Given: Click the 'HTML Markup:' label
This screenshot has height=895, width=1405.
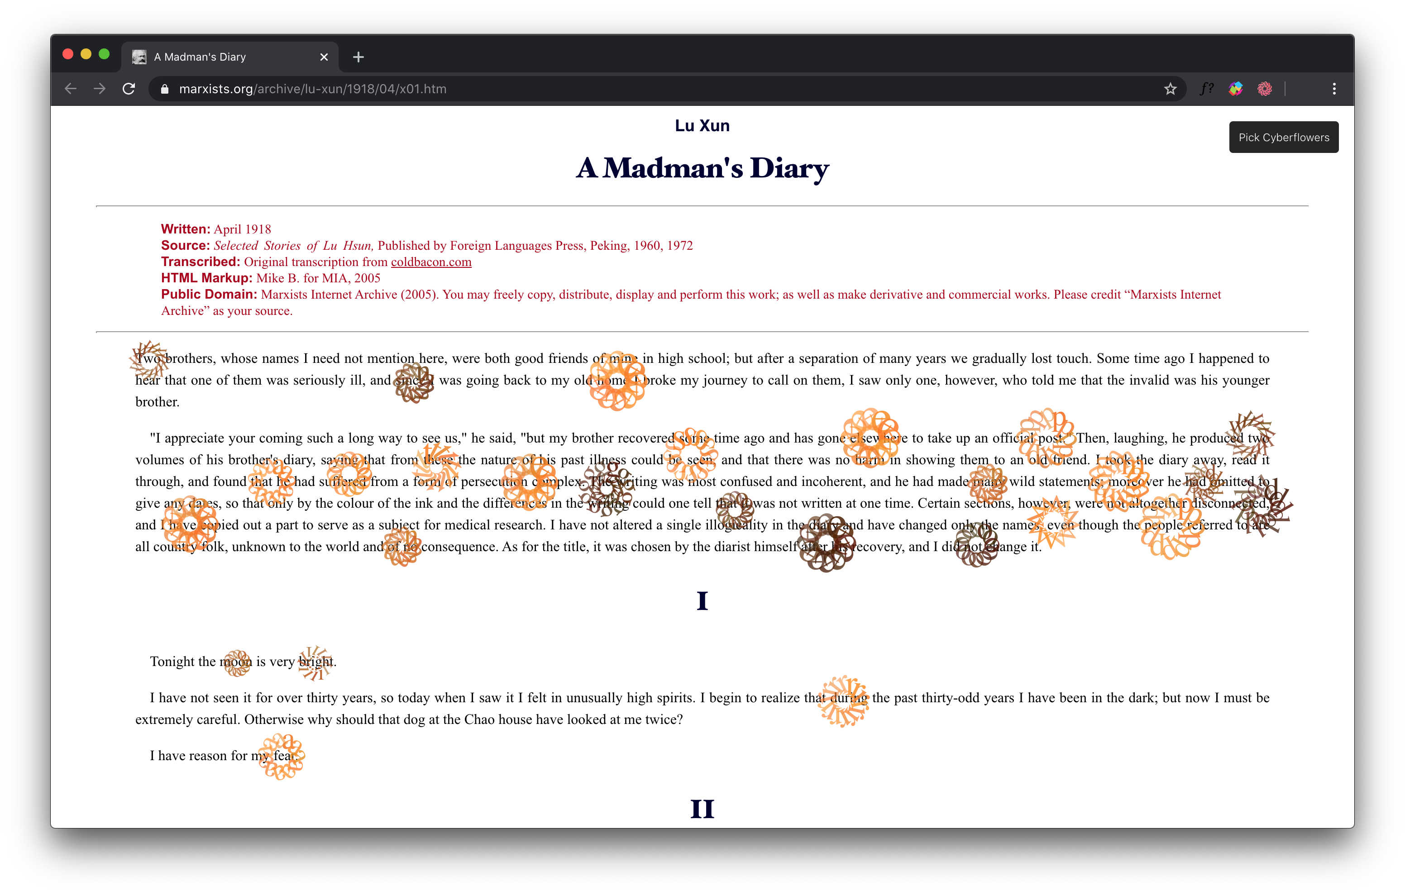Looking at the screenshot, I should 206,278.
